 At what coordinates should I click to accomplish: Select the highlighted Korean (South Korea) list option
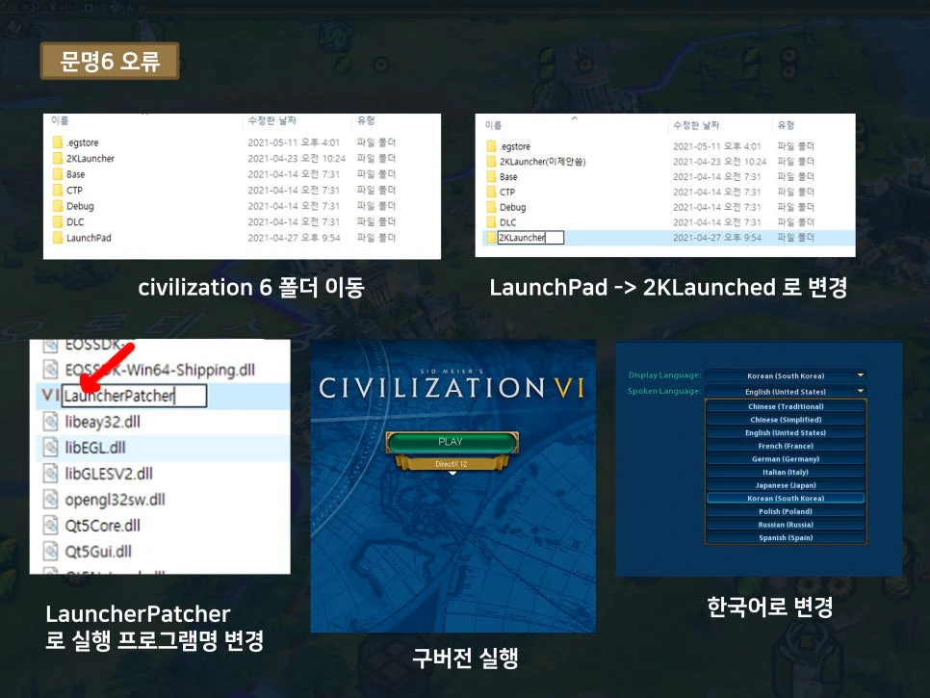coord(786,498)
